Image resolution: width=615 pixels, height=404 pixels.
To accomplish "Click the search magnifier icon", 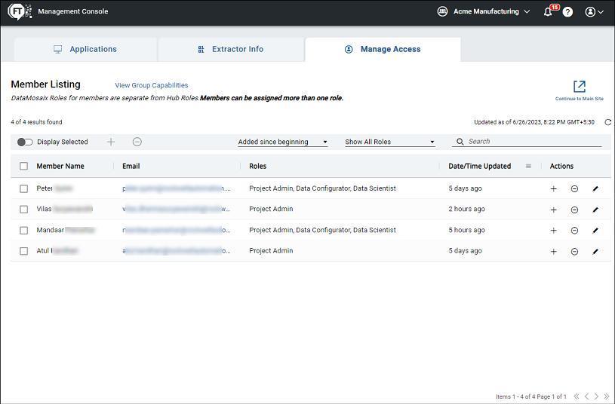I will 460,142.
